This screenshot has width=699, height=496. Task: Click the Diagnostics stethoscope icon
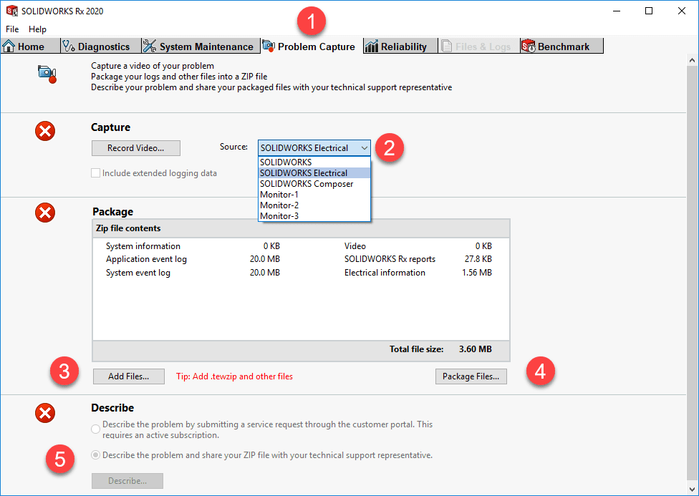pyautogui.click(x=69, y=46)
